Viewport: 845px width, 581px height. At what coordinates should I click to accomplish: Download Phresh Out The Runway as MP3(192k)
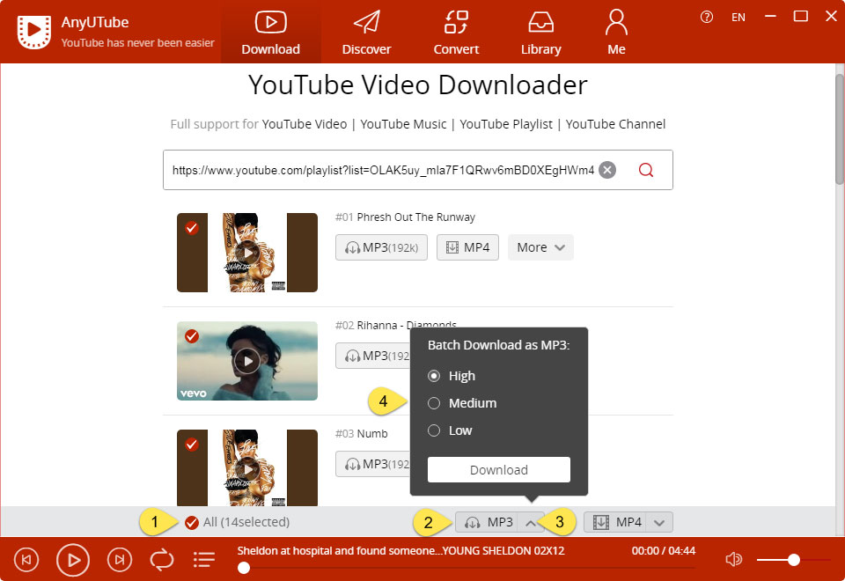[x=381, y=247]
